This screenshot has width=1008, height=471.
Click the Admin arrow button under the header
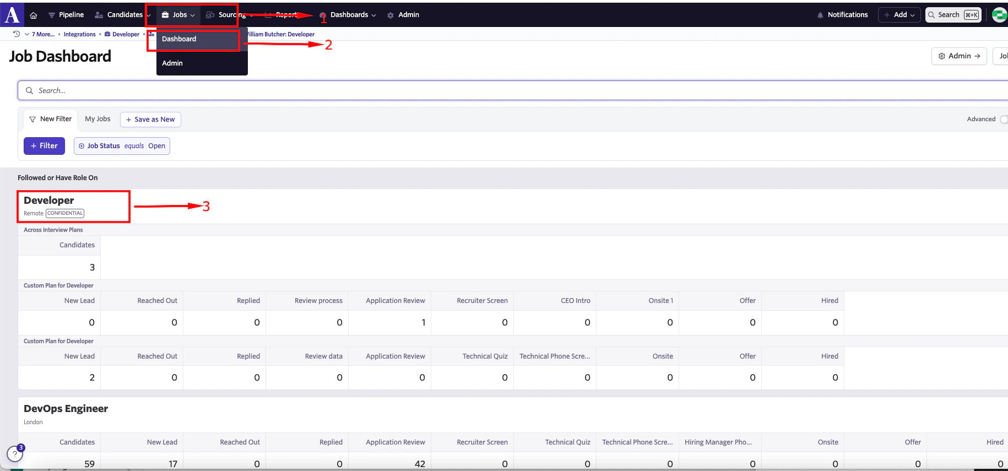click(959, 56)
